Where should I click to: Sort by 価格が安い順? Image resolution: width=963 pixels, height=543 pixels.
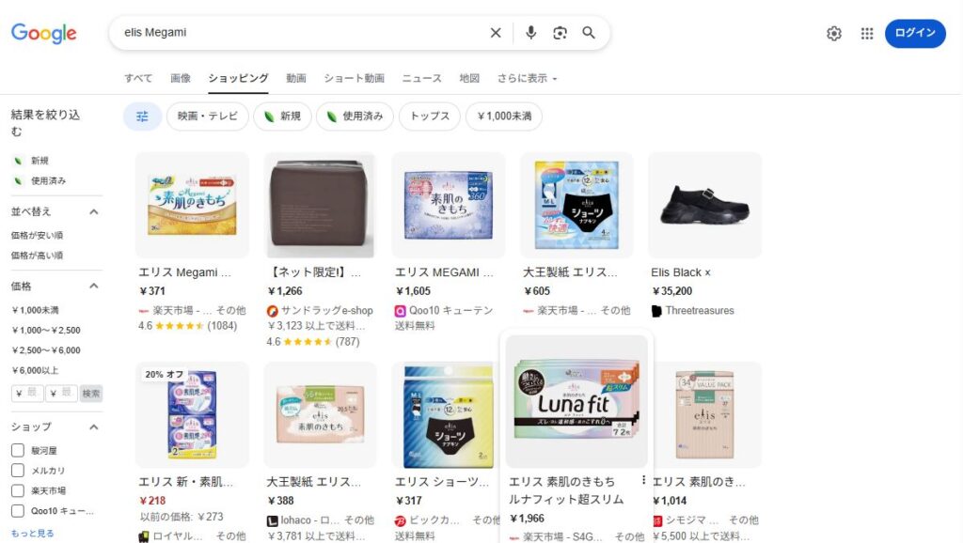37,235
